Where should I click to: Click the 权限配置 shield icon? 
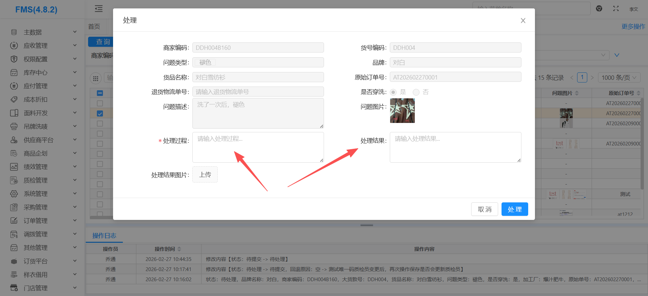(14, 59)
